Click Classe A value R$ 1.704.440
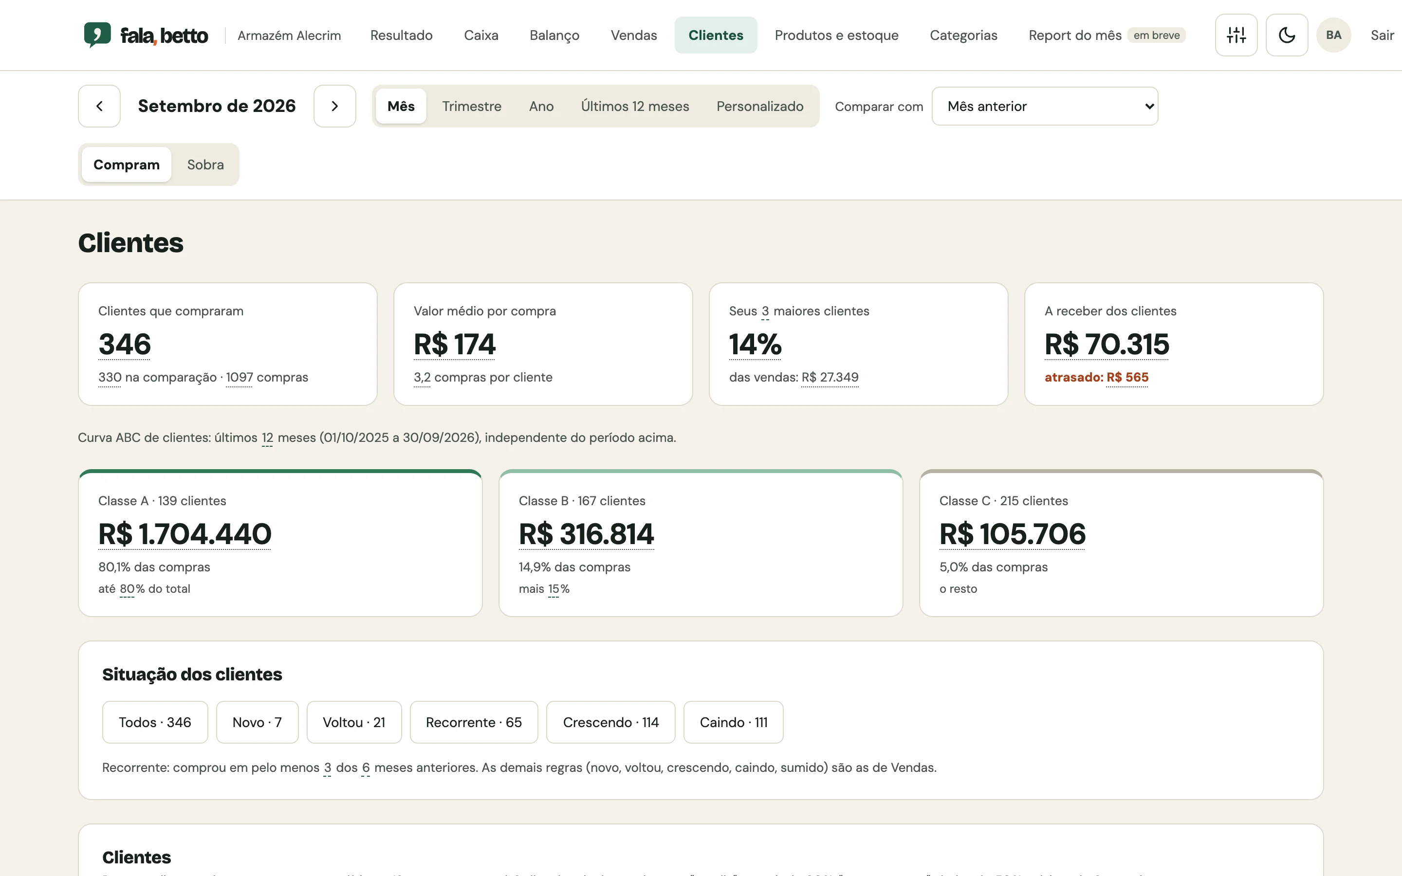 click(x=185, y=533)
